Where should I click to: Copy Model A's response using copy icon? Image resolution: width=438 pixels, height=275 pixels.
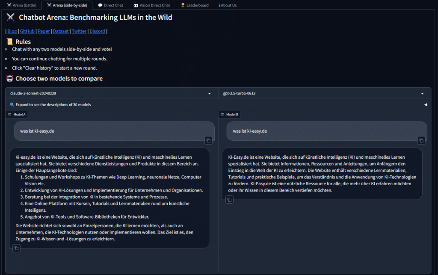(16, 248)
